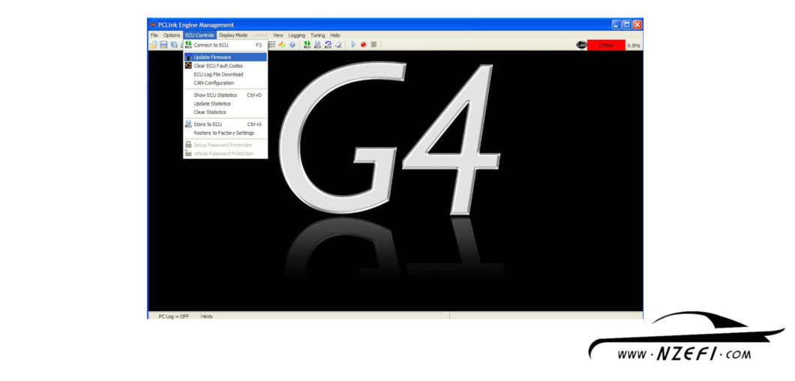
Task: Click the eraser toolbar icon
Action: point(337,45)
